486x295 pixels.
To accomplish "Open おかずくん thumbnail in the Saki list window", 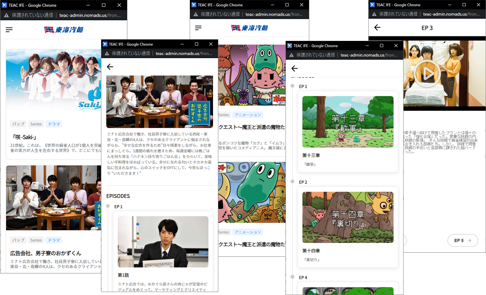I will (53, 198).
